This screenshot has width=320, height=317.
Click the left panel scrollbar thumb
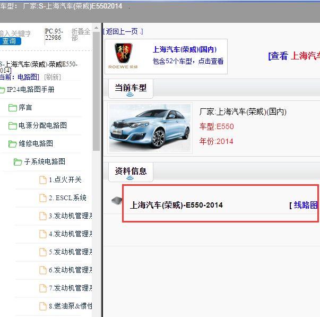pos(96,91)
